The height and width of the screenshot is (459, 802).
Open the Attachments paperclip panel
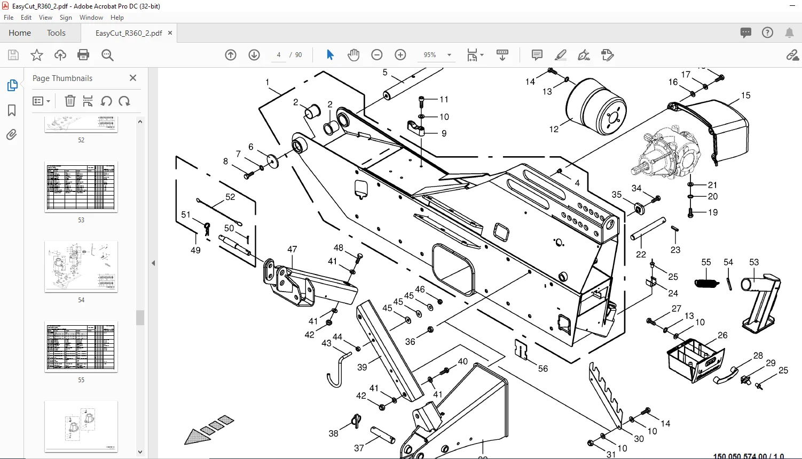tap(12, 135)
